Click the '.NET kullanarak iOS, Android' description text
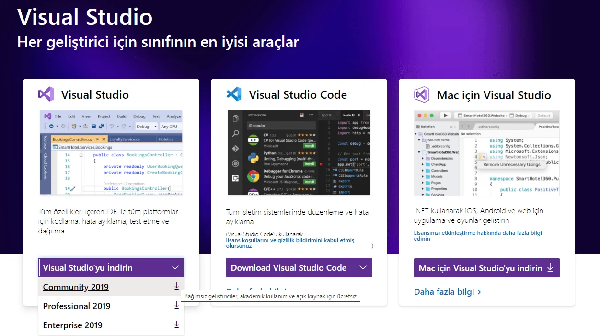Screen dimensions: 600x336 click(479, 215)
